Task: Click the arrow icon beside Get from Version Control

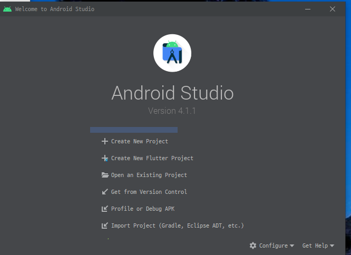Action: coord(104,192)
